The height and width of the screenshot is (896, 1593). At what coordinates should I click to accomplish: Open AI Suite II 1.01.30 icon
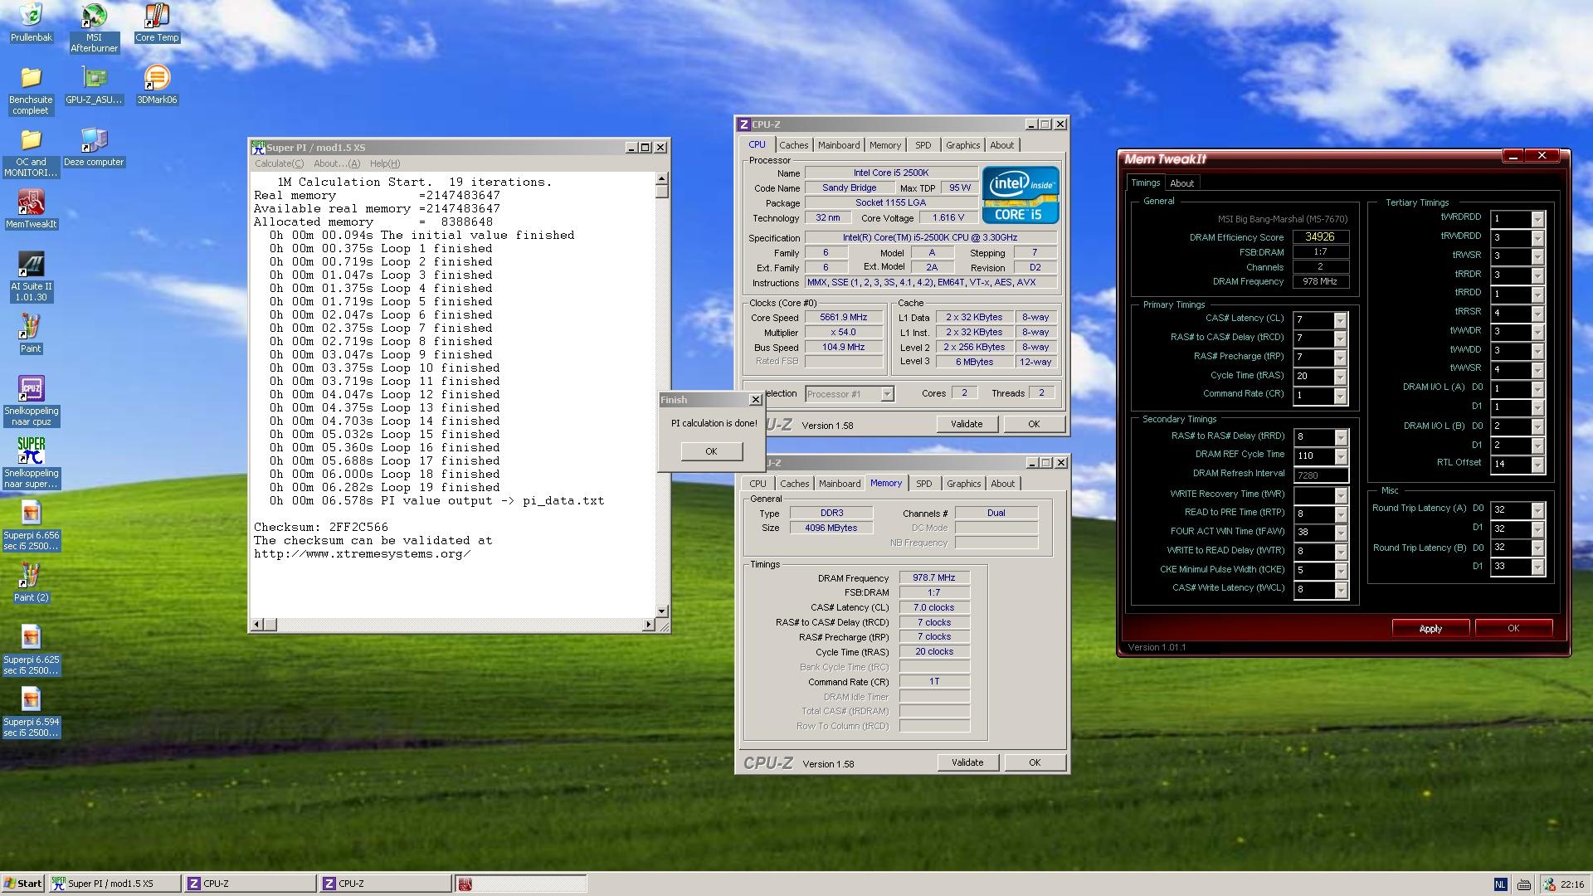(x=31, y=277)
